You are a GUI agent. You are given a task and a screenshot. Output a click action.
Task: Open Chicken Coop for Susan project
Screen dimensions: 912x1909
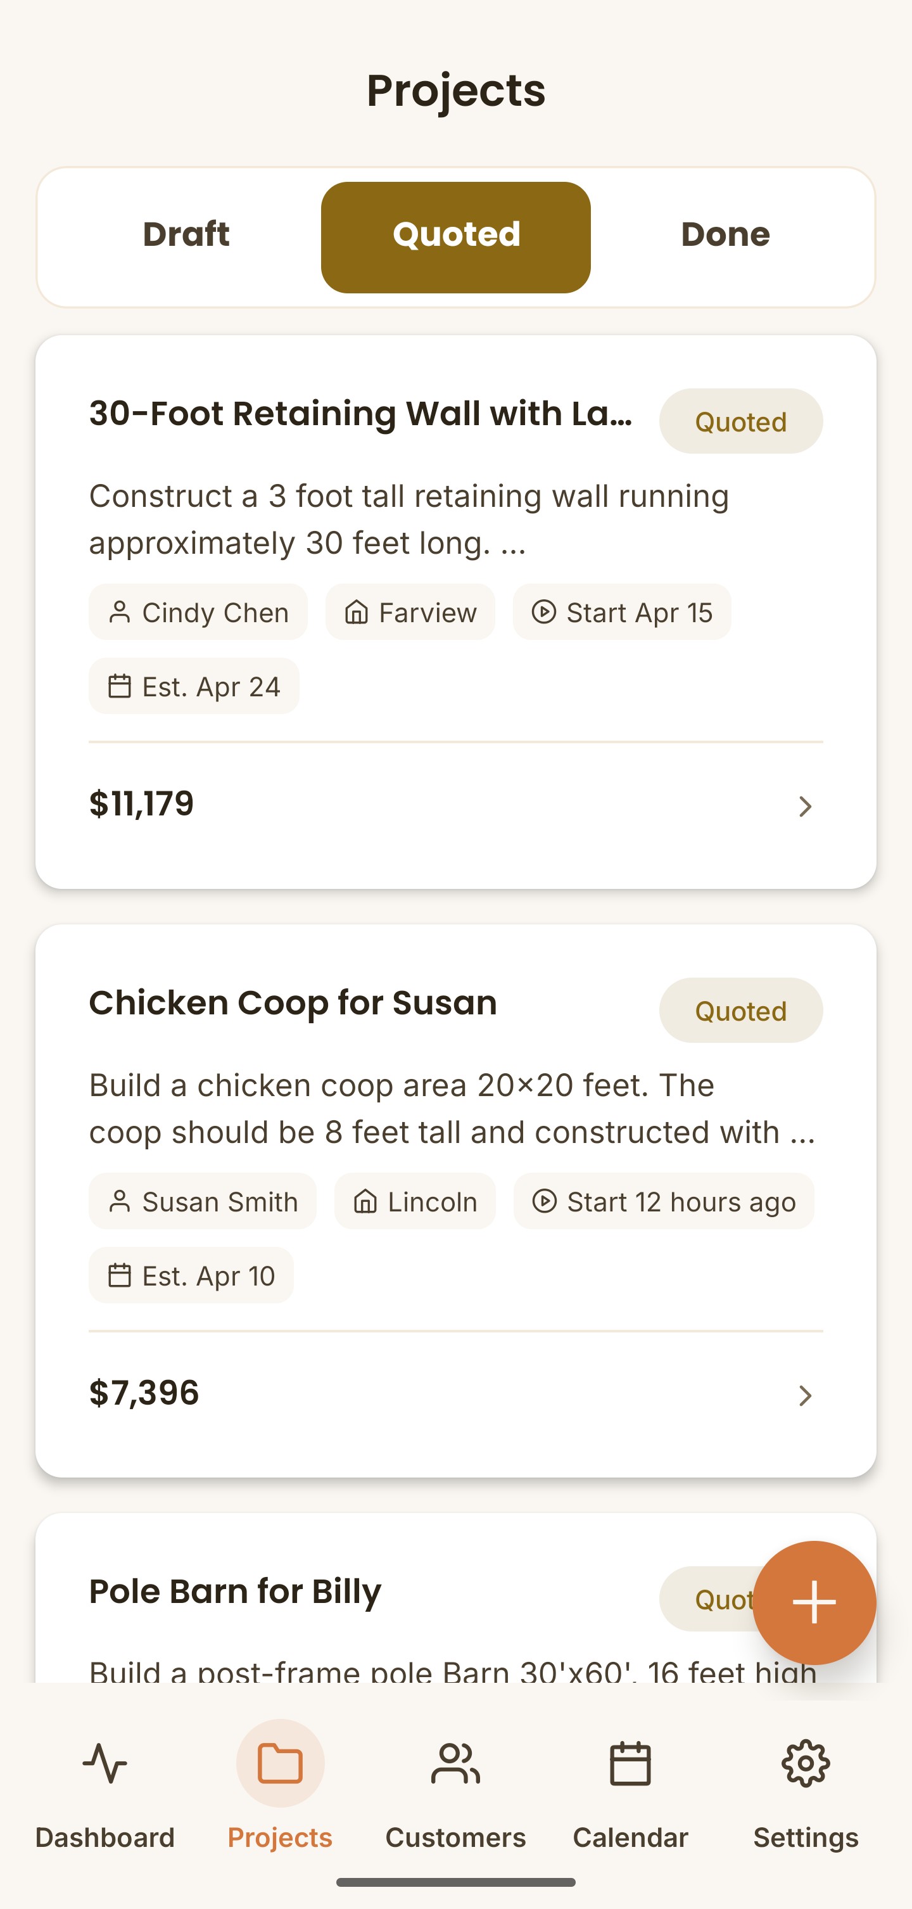[293, 1003]
